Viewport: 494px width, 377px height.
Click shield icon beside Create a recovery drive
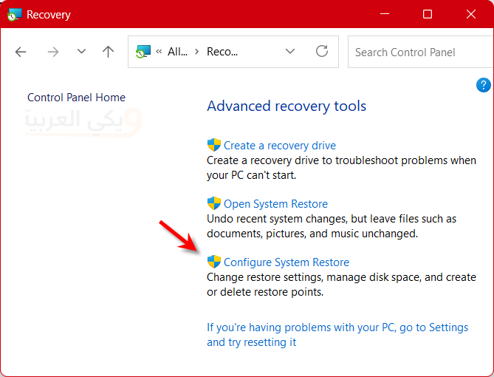pos(214,145)
